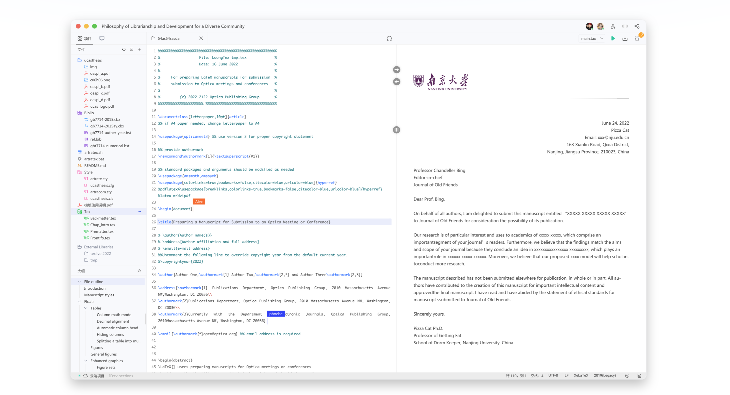Screen dimensions: 730x395
Task: Select the 项目 project tab
Action: 84,38
